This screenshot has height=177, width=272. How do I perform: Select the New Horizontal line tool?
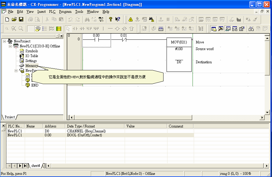coord(110,29)
